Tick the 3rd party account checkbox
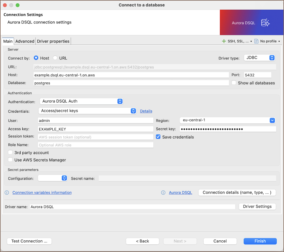 coord(10,153)
